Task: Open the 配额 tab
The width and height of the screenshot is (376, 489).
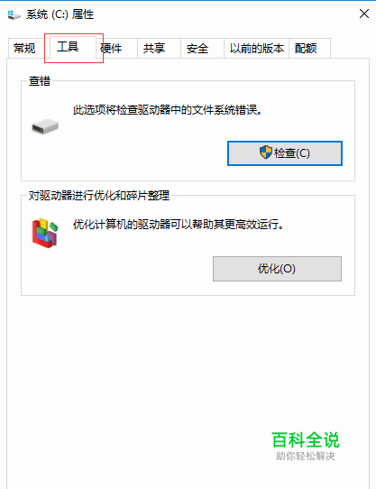Action: pos(306,49)
